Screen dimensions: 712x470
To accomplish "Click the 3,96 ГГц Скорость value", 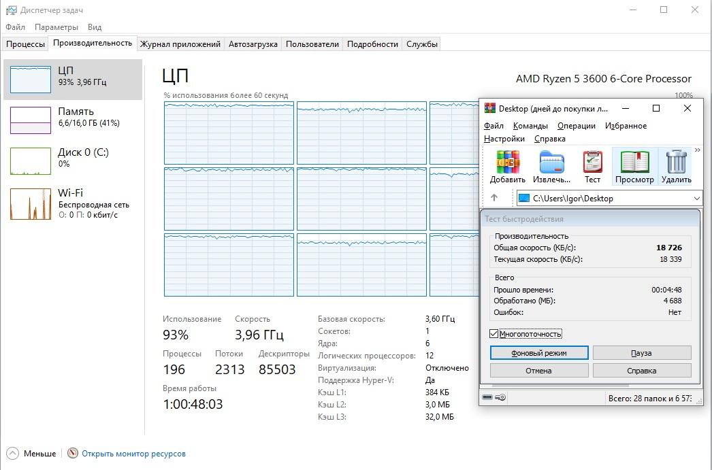I will coord(259,335).
